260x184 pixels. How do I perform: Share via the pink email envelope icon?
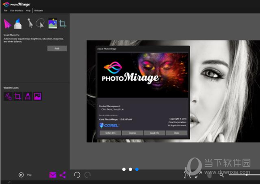pyautogui.click(x=53, y=175)
